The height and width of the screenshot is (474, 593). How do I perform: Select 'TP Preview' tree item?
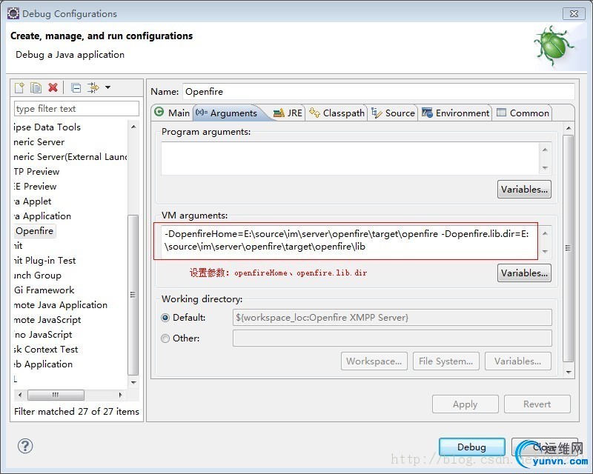point(36,172)
